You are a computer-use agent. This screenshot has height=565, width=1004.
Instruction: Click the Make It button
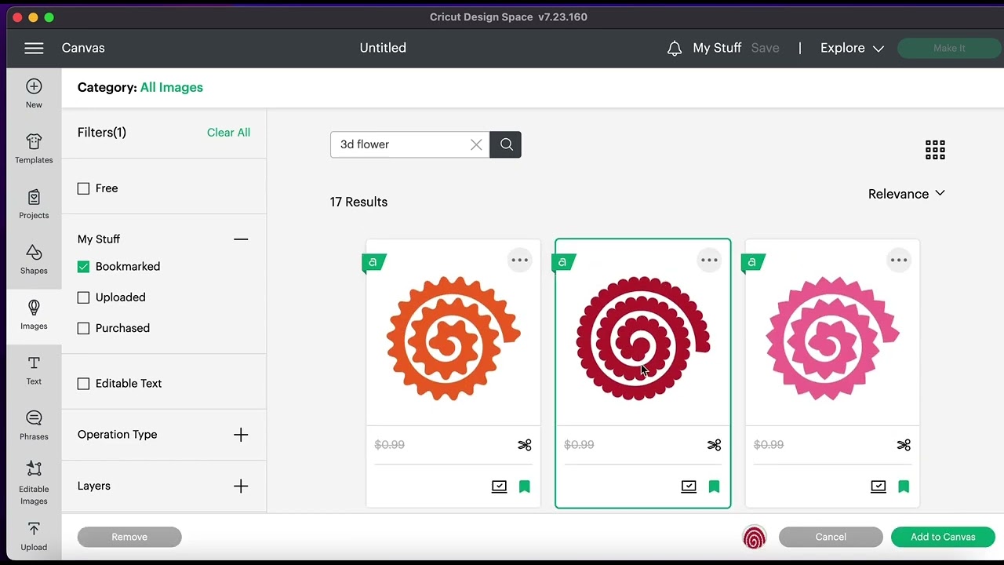949,48
